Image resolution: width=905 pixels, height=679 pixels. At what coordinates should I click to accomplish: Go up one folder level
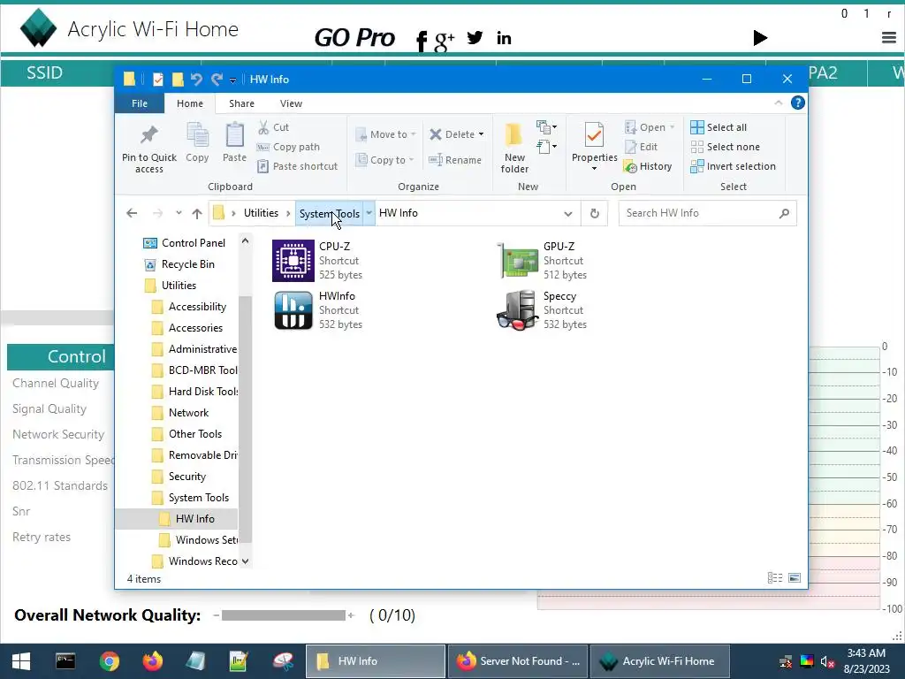[197, 214]
